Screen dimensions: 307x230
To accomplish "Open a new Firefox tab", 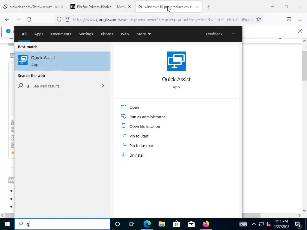I will pos(208,7).
